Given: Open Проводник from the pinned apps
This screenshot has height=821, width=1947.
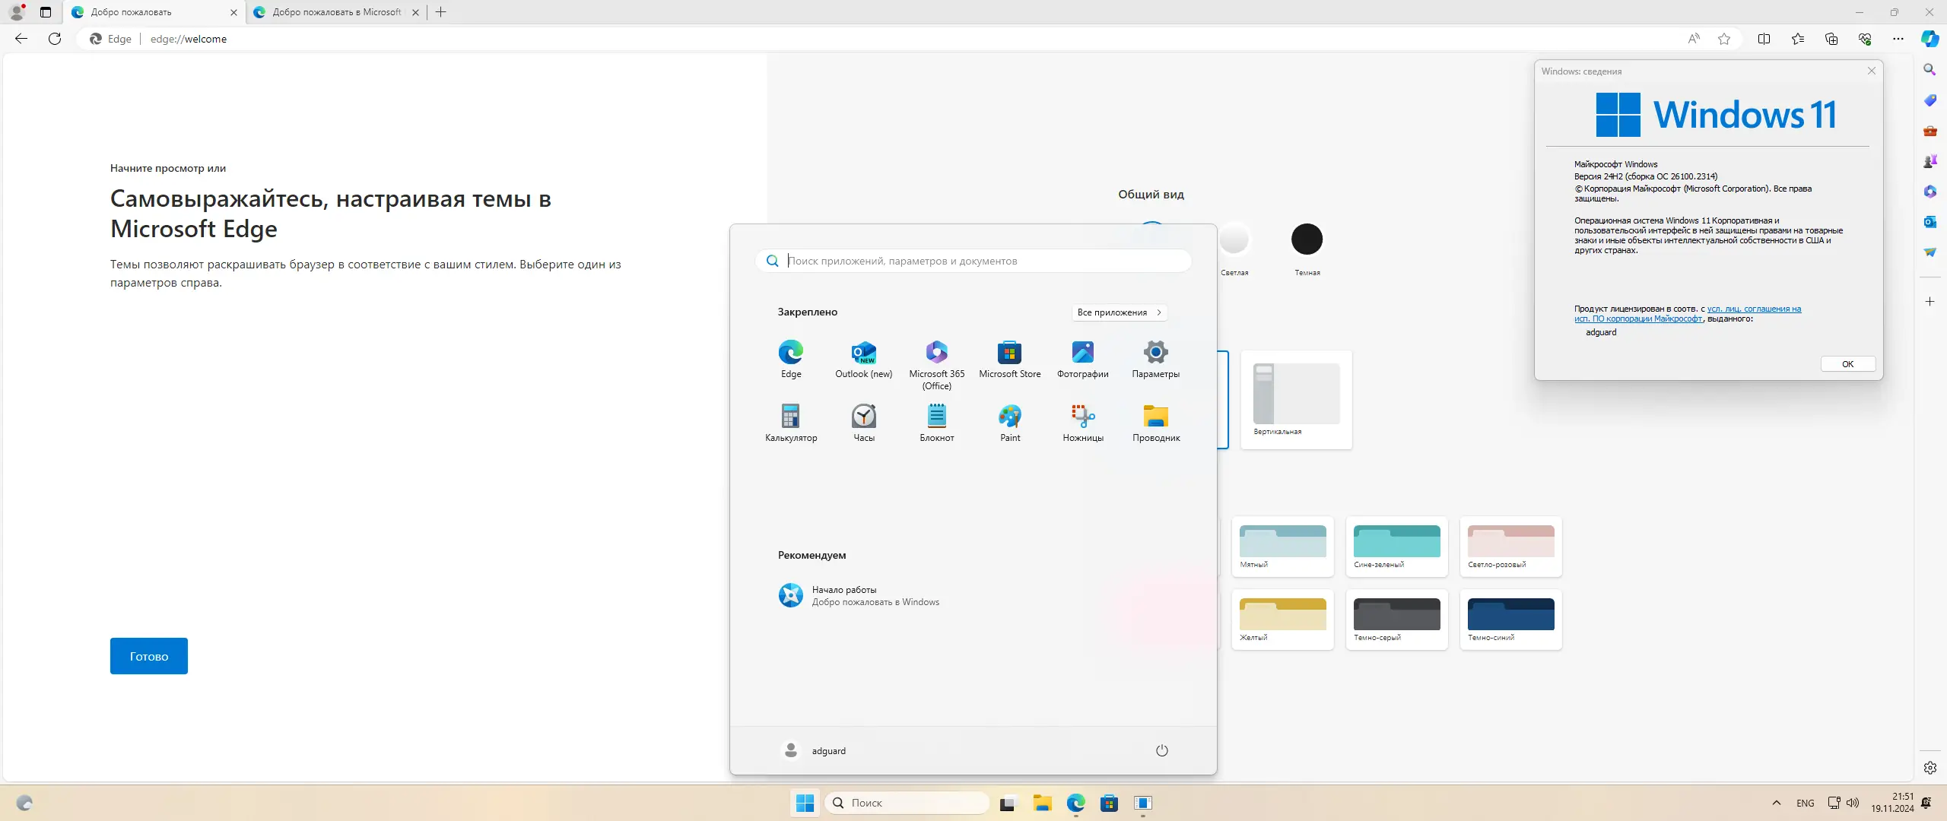Looking at the screenshot, I should tap(1155, 422).
